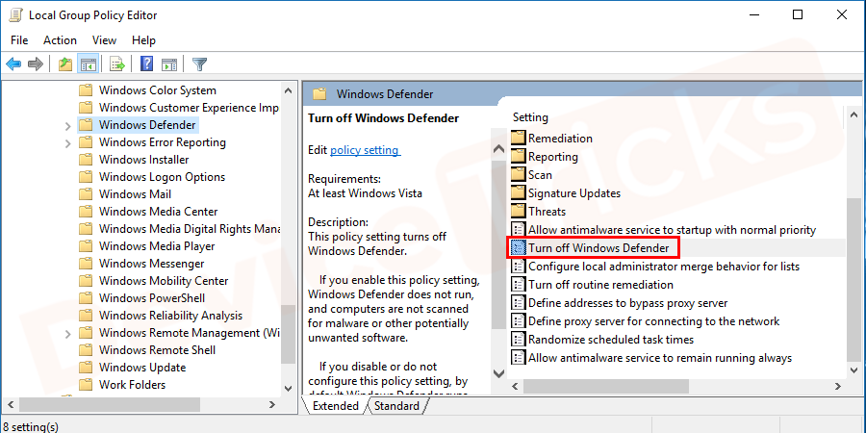
Task: Expand Windows Remote Management tree node
Action: click(x=67, y=333)
